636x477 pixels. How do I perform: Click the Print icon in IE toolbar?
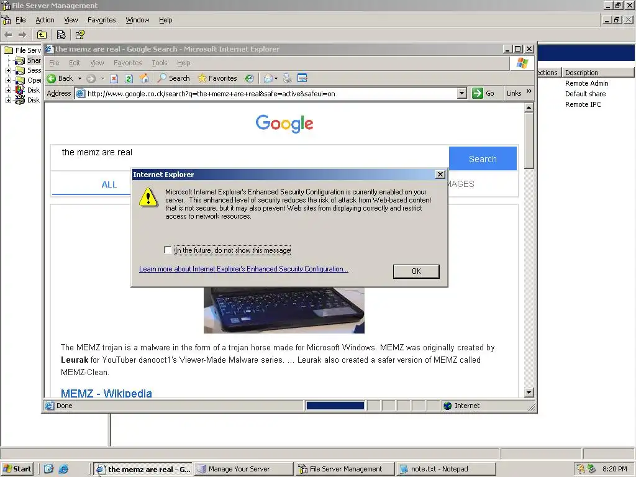pos(287,78)
